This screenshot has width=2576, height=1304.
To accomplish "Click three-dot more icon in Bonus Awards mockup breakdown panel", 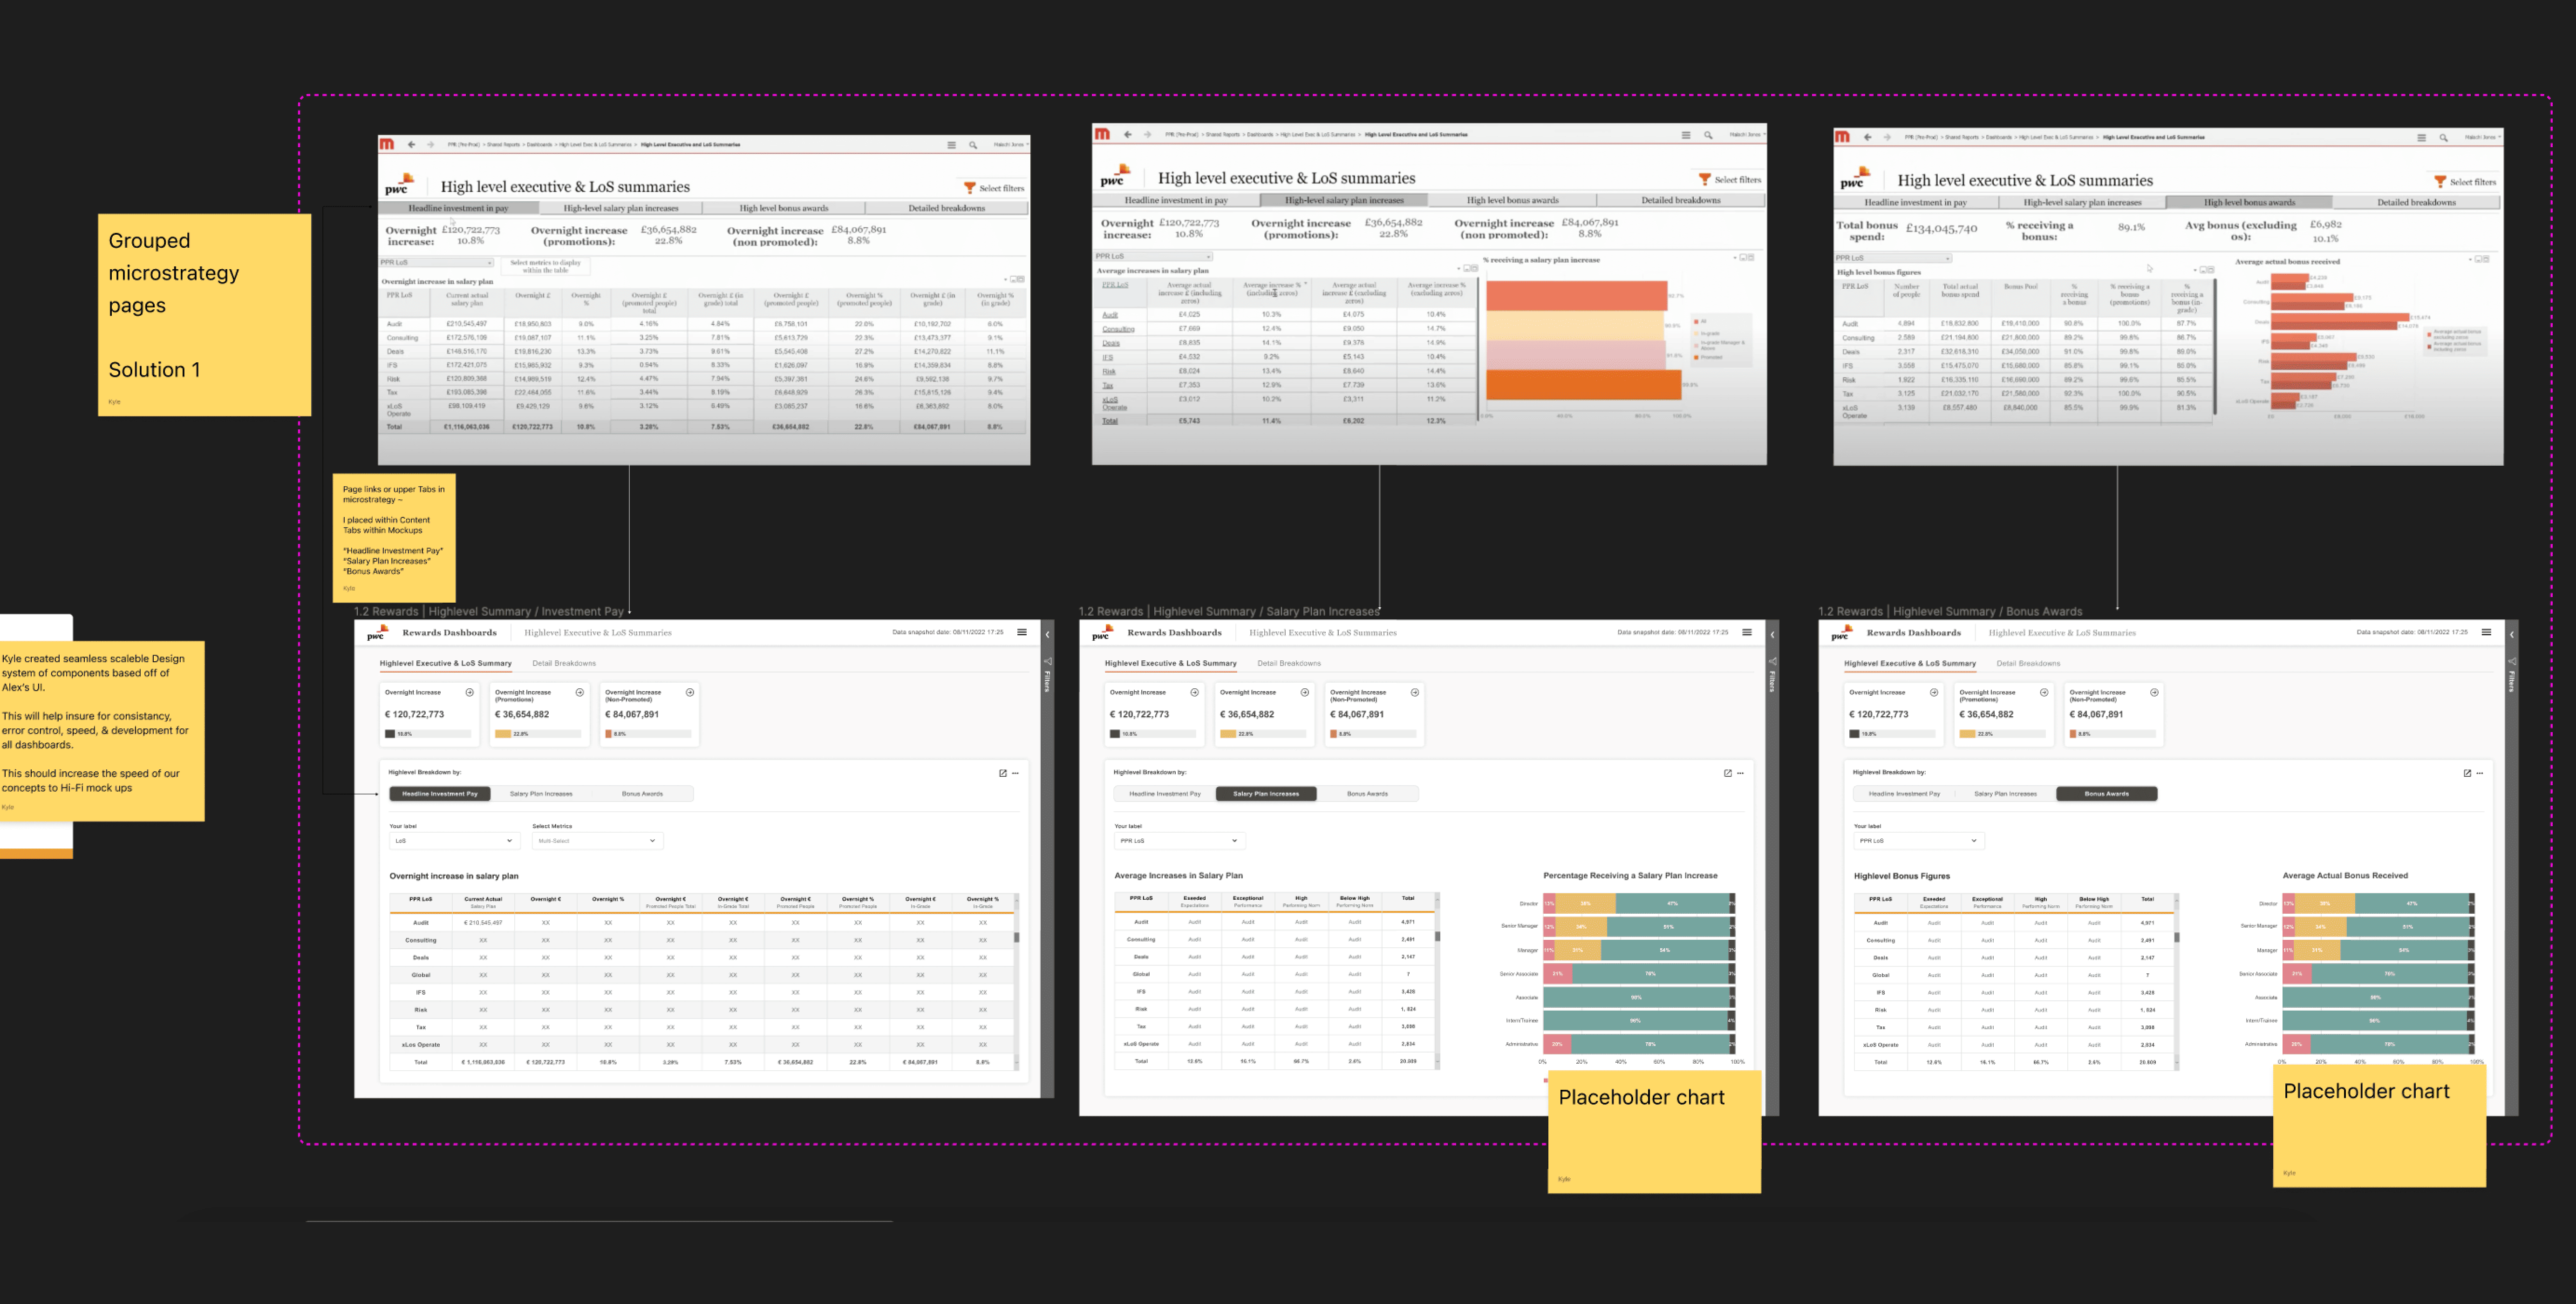I will point(2480,773).
